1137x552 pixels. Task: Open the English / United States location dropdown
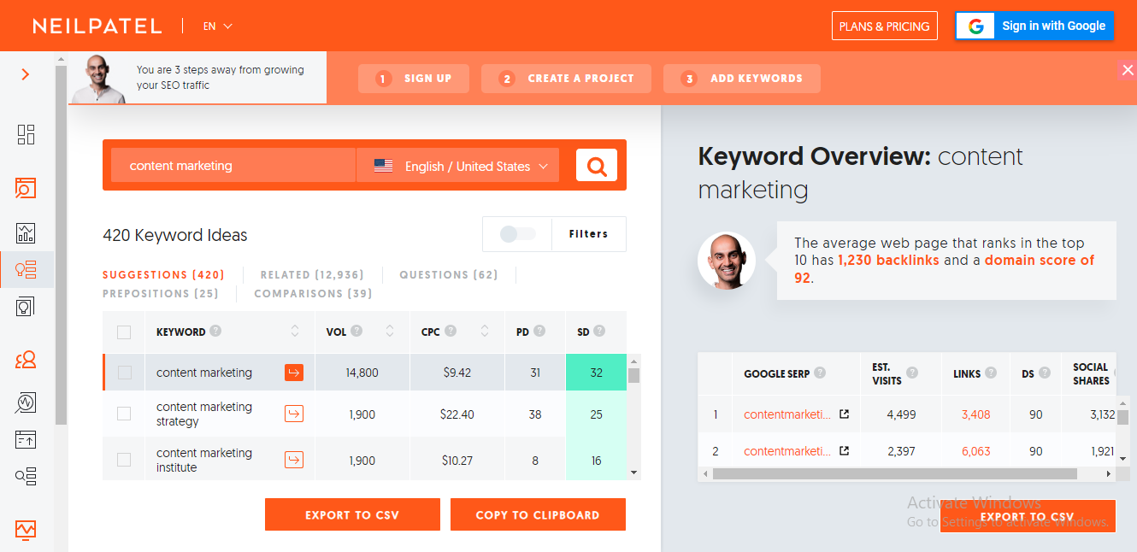tap(457, 166)
